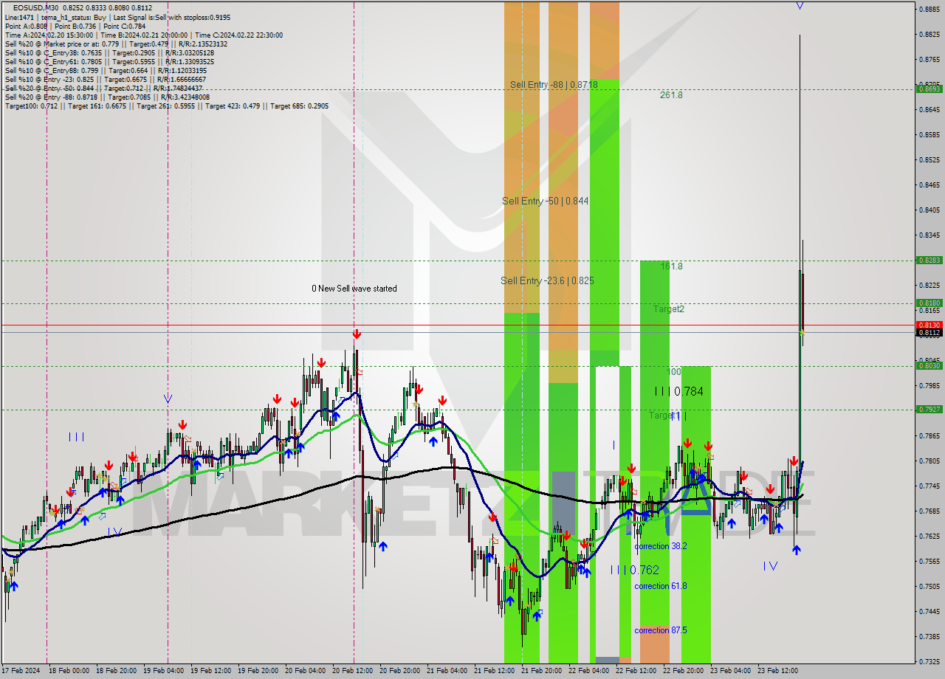Select the 'I I I | 0.762' point label
The height and width of the screenshot is (679, 945).
(x=634, y=570)
